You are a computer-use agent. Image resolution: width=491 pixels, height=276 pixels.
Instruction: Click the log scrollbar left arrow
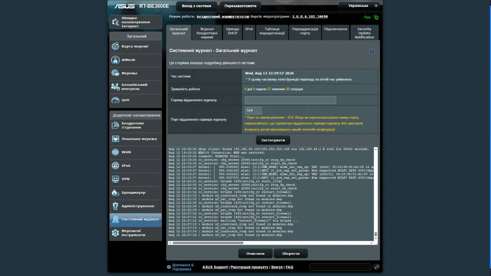coord(170,243)
